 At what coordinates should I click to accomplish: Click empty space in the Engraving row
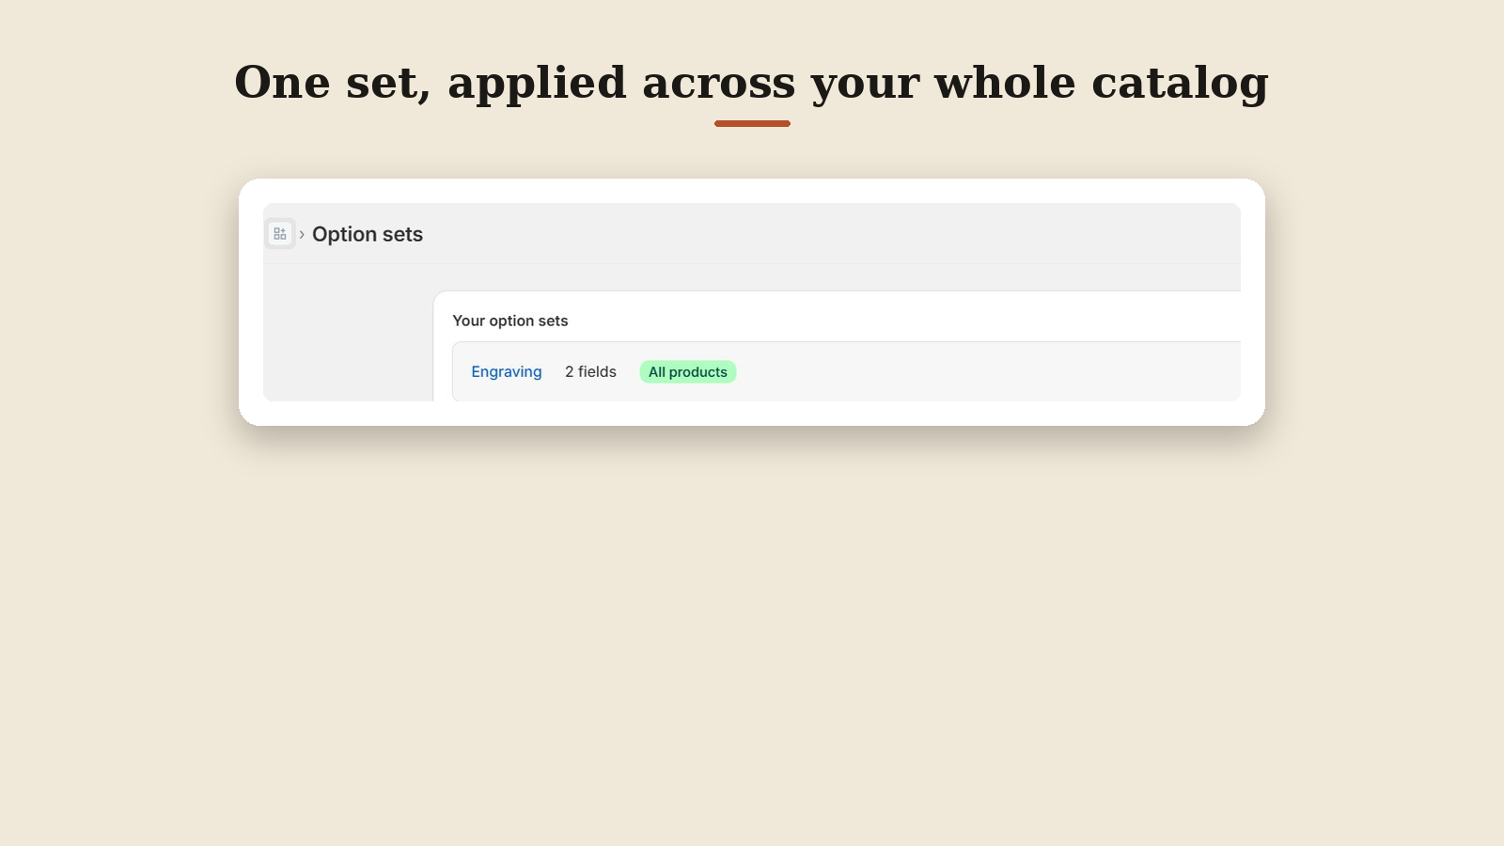point(987,371)
